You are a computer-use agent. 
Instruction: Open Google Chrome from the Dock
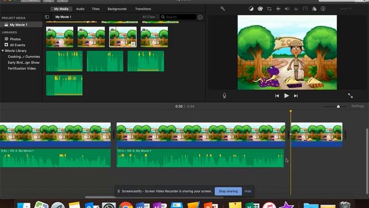(126, 205)
